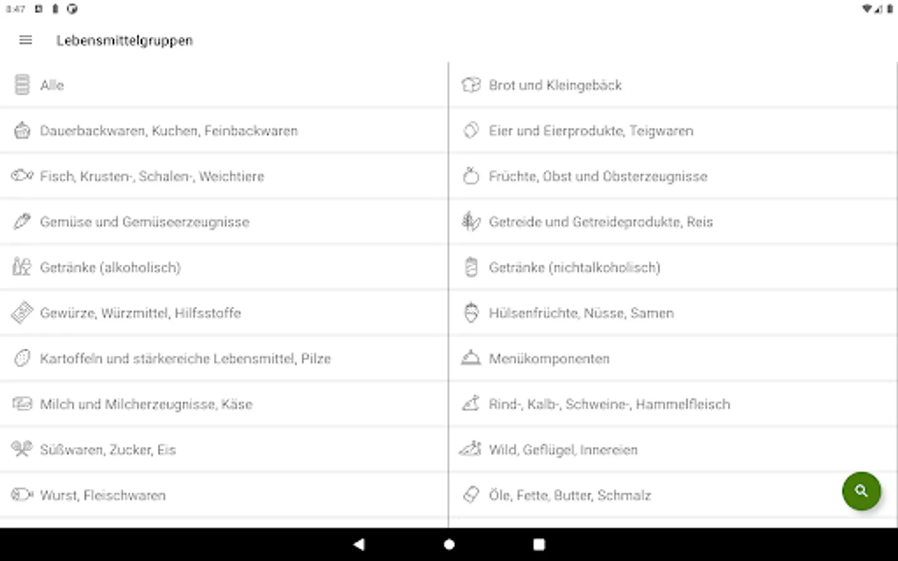Click the fish icon for Fisch, Krusten-, Schalen-, Weichtiere

tap(22, 176)
